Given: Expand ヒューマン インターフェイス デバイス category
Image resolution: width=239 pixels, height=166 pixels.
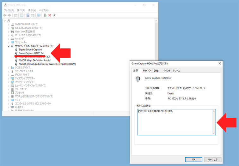Looking at the screenshot, I should 9,86.
